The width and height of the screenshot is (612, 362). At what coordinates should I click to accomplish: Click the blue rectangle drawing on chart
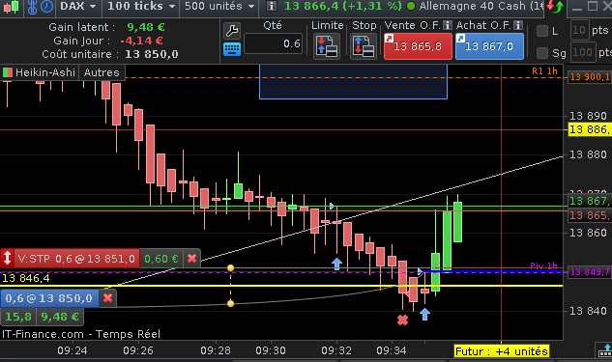point(353,82)
